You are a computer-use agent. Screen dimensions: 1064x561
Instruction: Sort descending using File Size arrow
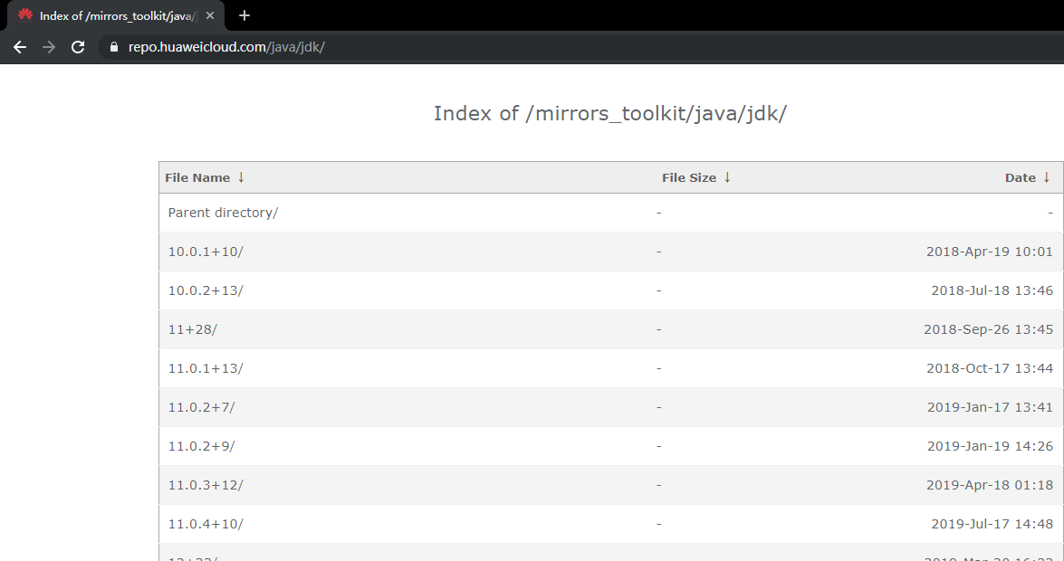click(x=727, y=177)
